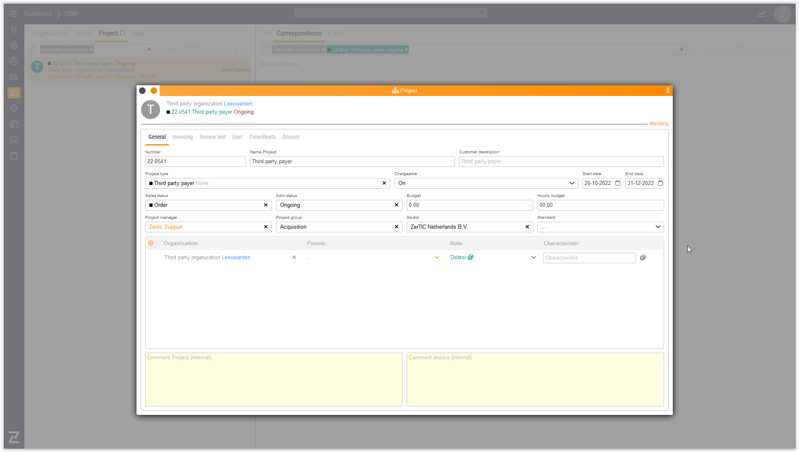The height and width of the screenshot is (452, 799).
Task: Click the black Project type color square
Action: pos(151,183)
